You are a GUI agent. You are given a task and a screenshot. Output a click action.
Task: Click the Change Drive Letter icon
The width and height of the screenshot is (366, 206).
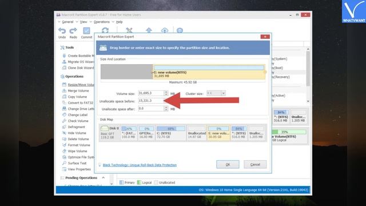(x=64, y=109)
